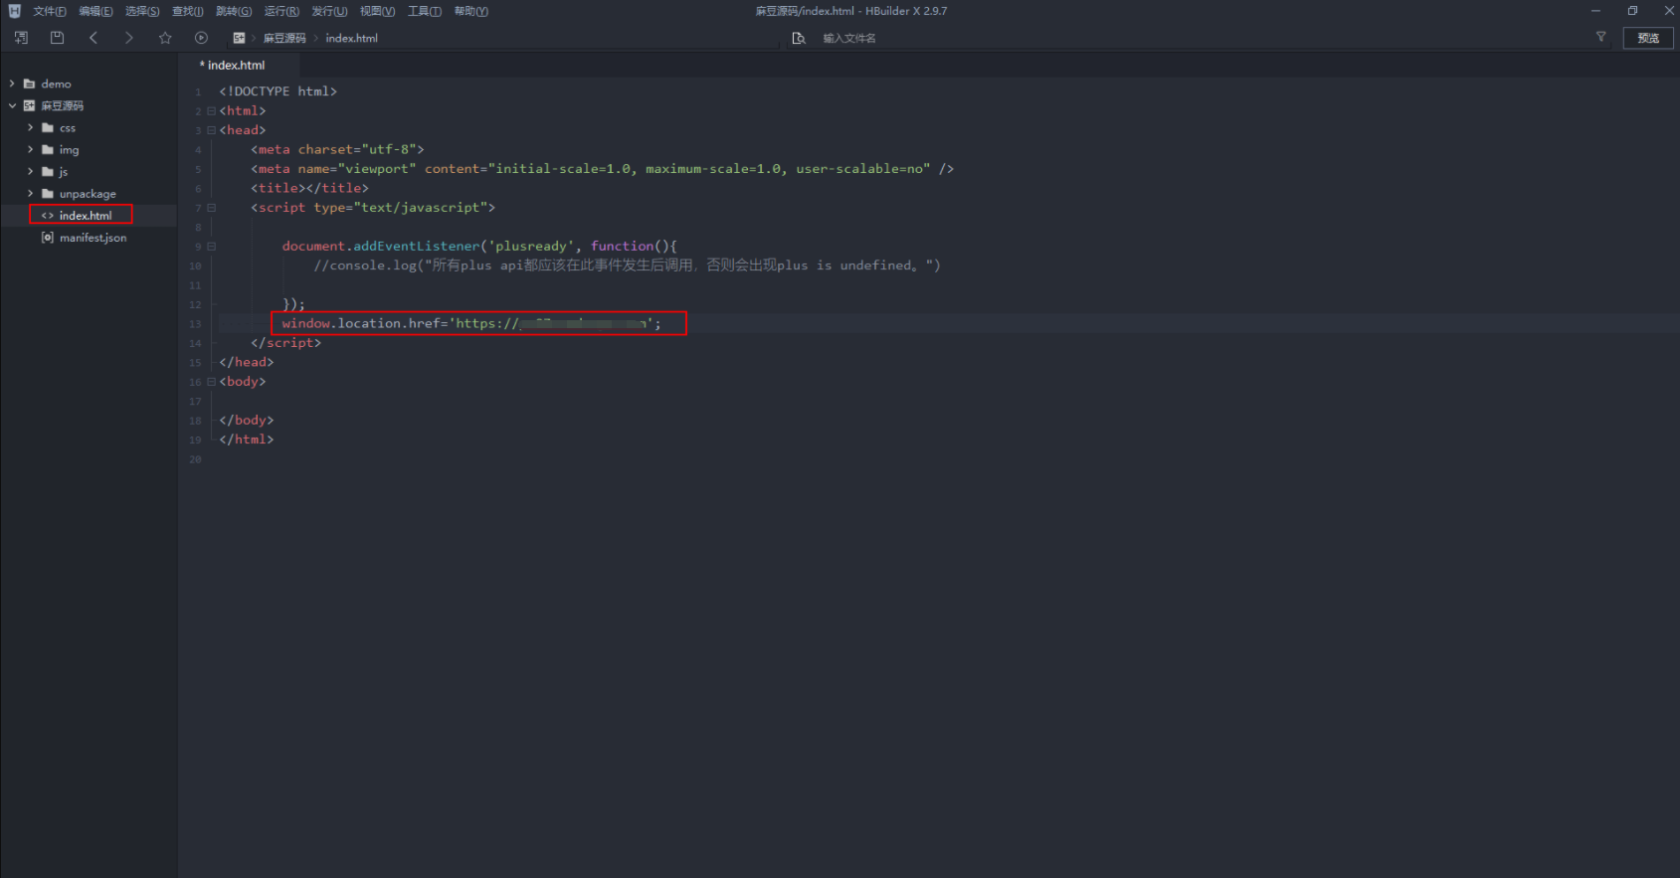1680x878 pixels.
Task: Click the window.location.href code line
Action: 471,323
